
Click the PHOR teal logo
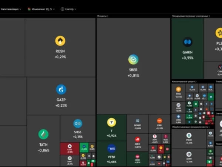pos(189,135)
